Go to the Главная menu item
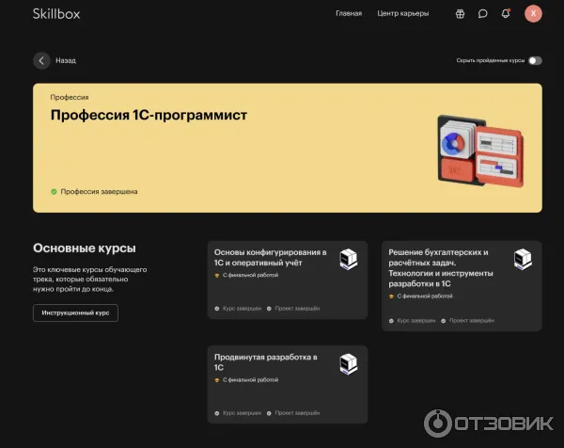 pyautogui.click(x=349, y=14)
